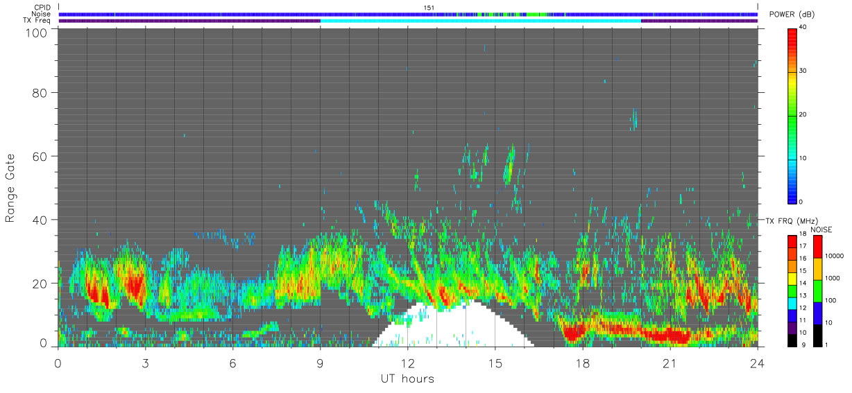Click the cyan segment of the TX Freq bar
852x393 pixels.
click(481, 21)
